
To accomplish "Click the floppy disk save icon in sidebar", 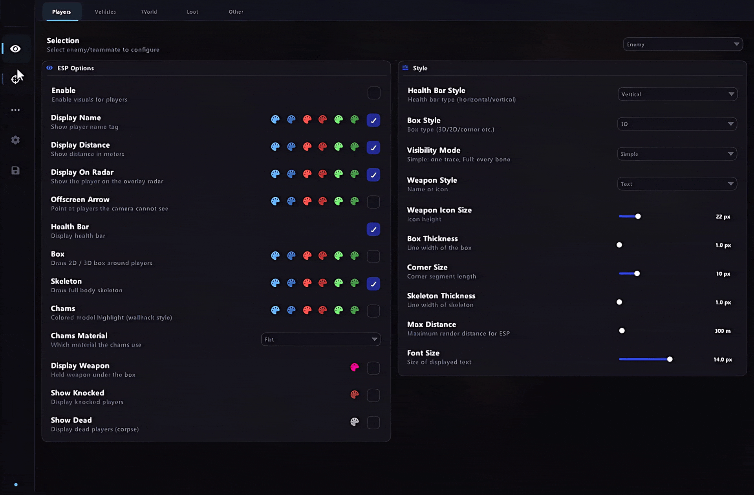I will point(15,170).
